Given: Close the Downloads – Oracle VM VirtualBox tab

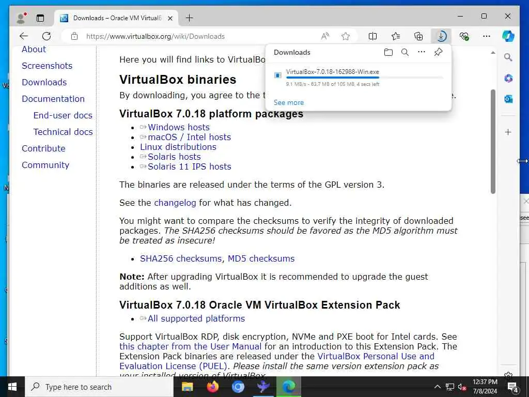Looking at the screenshot, I should pyautogui.click(x=170, y=18).
